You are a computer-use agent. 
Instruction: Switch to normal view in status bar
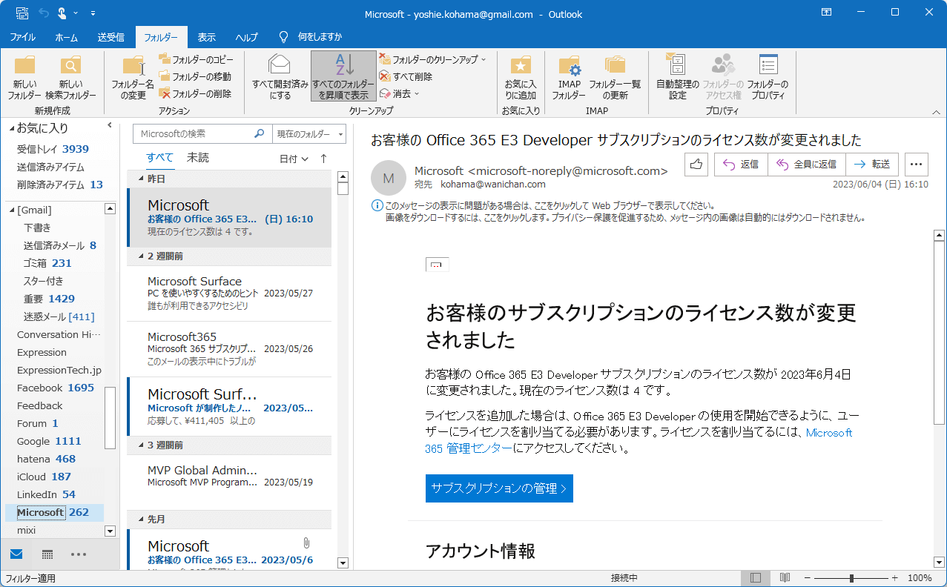click(x=756, y=578)
